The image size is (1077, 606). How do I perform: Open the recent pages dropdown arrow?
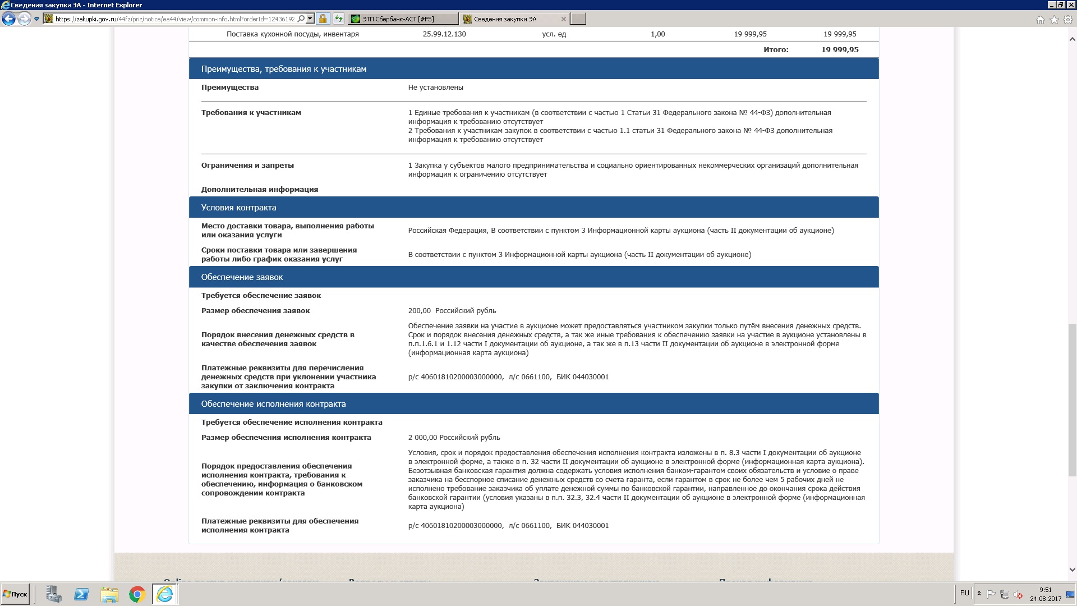(x=37, y=19)
